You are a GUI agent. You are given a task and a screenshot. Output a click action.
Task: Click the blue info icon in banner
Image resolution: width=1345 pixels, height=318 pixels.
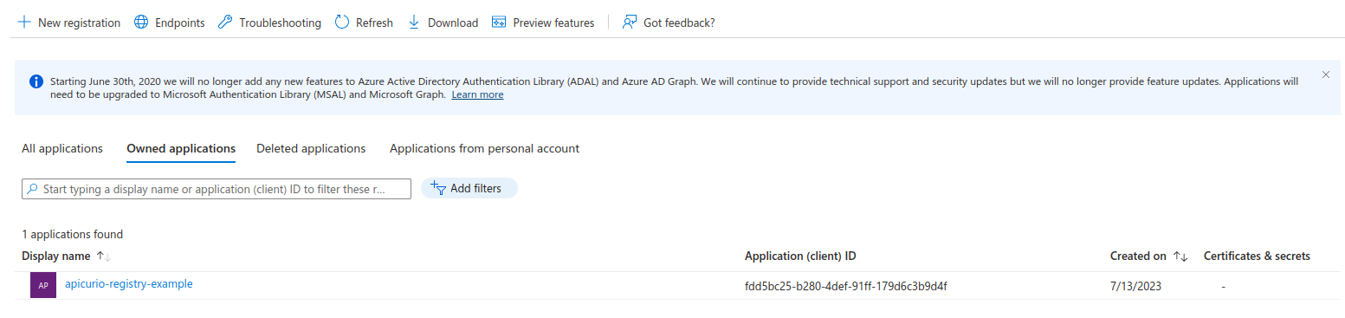coord(36,81)
